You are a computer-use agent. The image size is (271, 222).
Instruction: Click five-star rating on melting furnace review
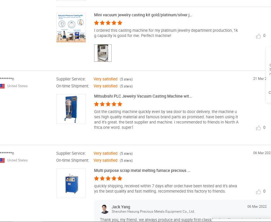pyautogui.click(x=108, y=178)
